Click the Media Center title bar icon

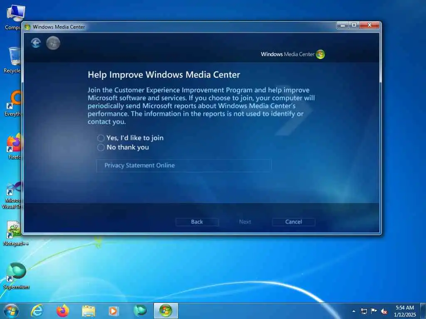coord(27,27)
